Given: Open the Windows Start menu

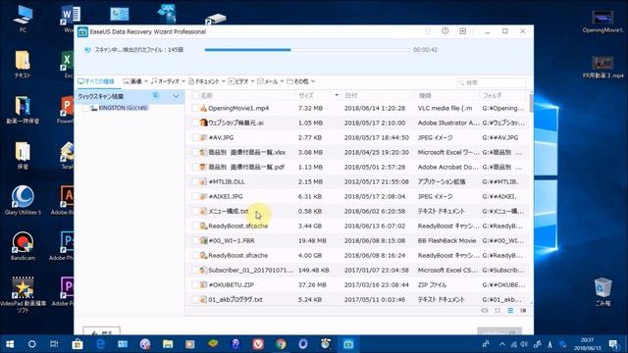Looking at the screenshot, I should [x=10, y=344].
